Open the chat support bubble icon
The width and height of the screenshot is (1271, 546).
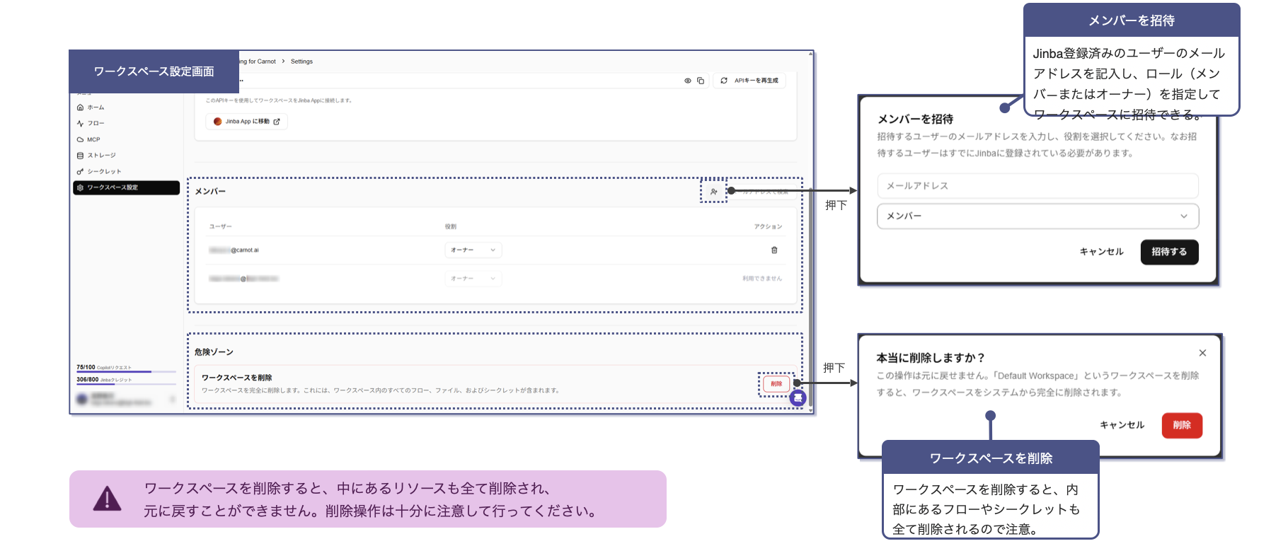pos(798,398)
